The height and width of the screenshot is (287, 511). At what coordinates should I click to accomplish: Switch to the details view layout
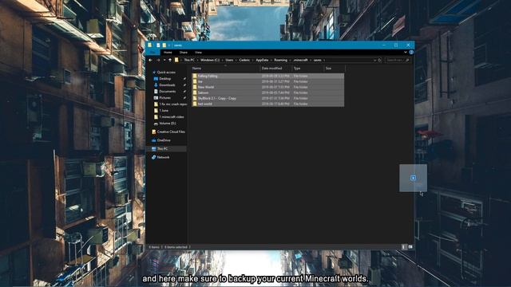click(404, 247)
